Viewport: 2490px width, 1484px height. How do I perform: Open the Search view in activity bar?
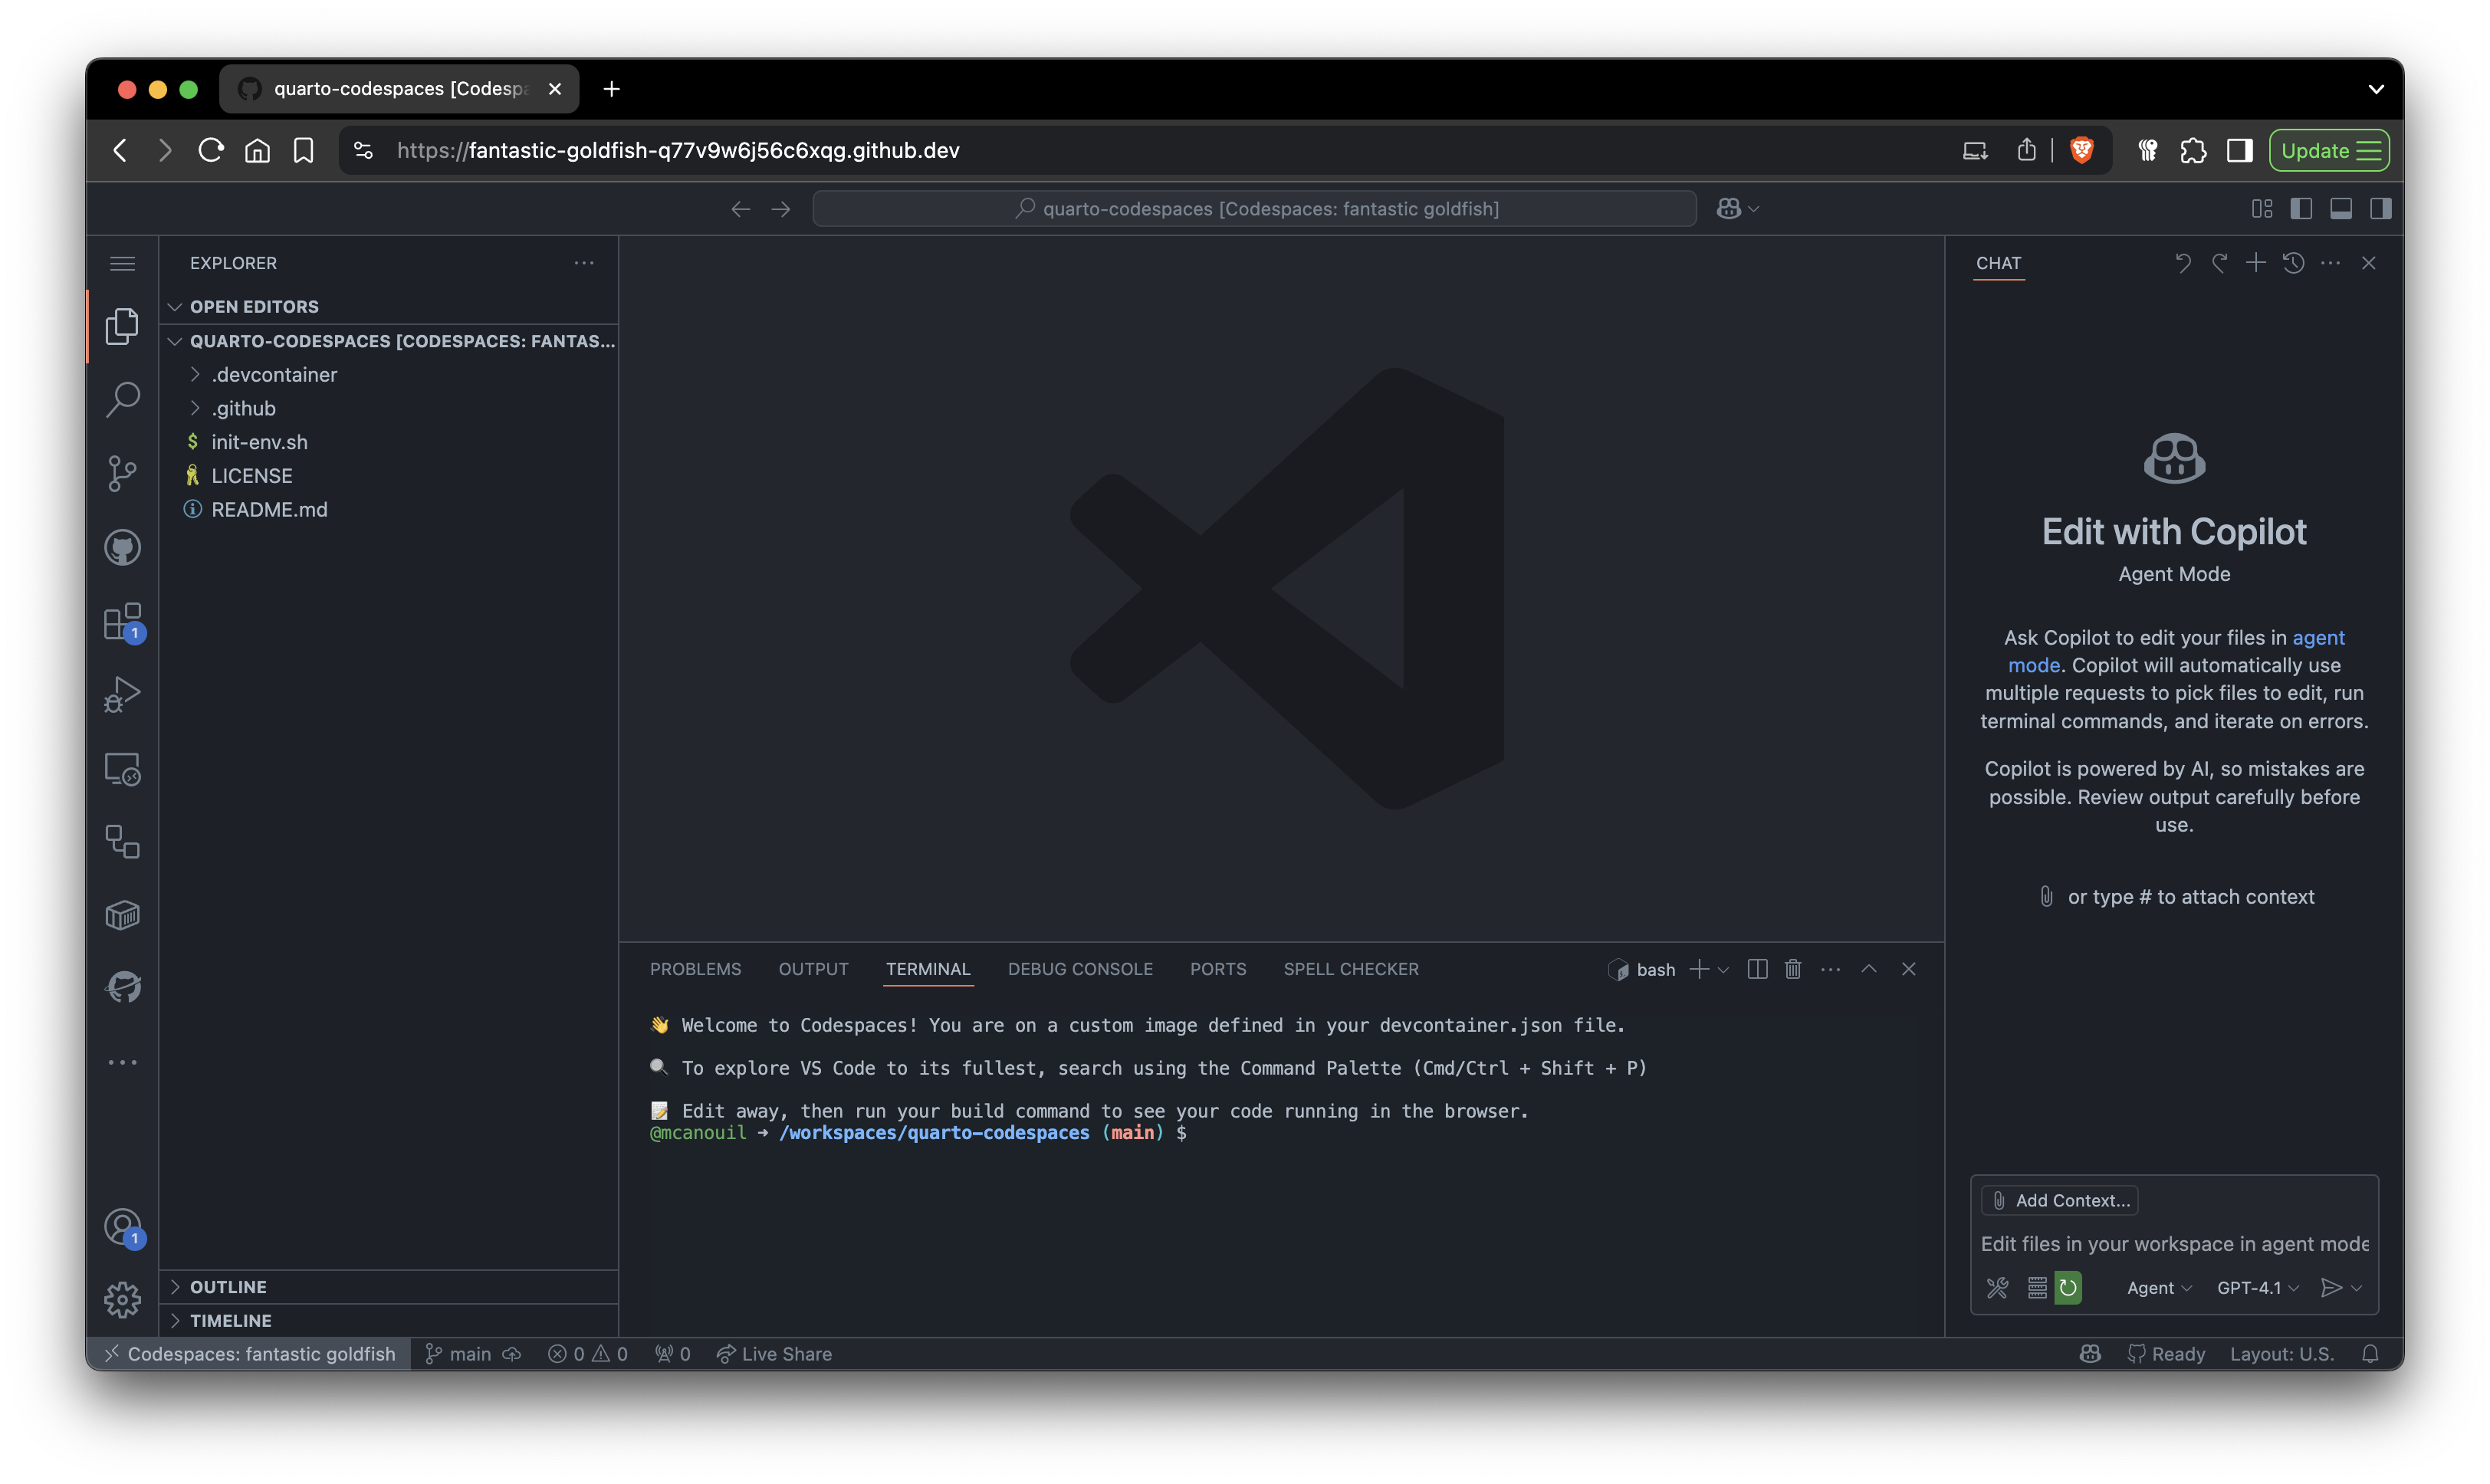pyautogui.click(x=122, y=399)
